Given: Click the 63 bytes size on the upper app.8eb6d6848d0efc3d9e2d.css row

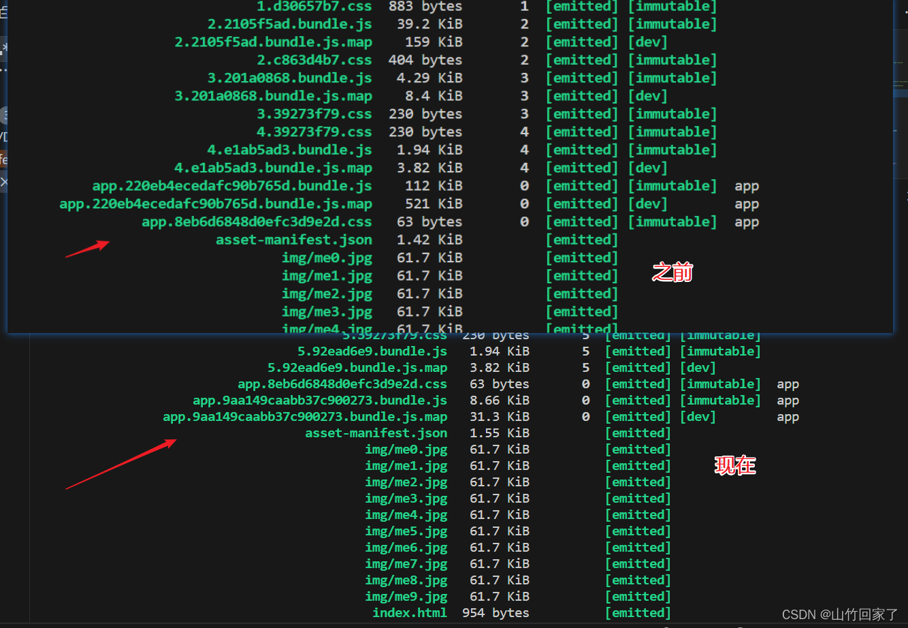Looking at the screenshot, I should (429, 222).
